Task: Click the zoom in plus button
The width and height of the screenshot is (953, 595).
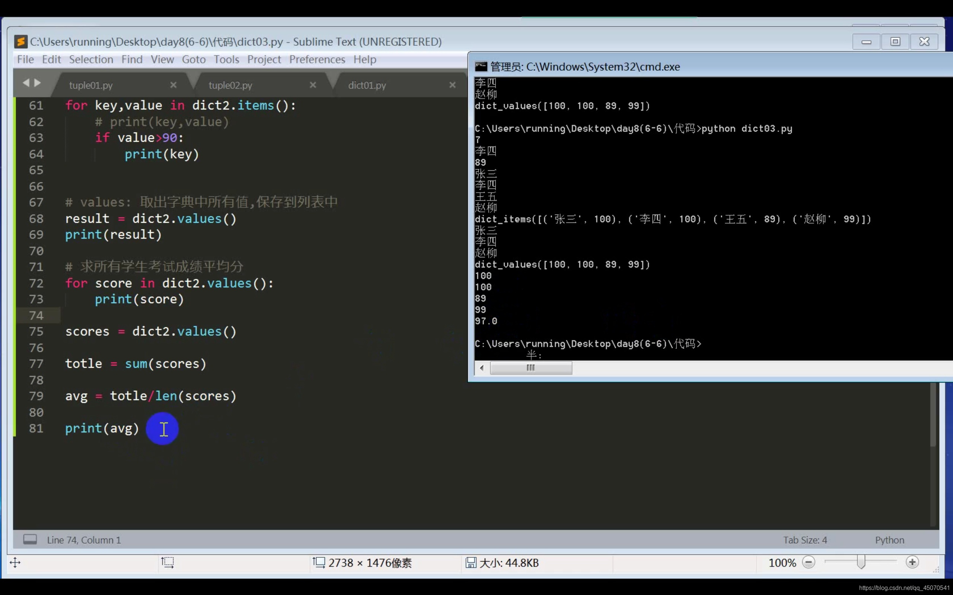Action: pyautogui.click(x=912, y=562)
